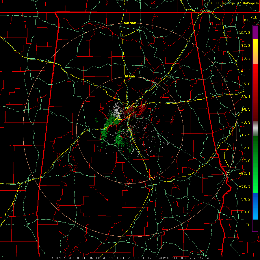Click the 61.2 velocity scale value
This screenshot has height=260, width=260.
[246, 71]
